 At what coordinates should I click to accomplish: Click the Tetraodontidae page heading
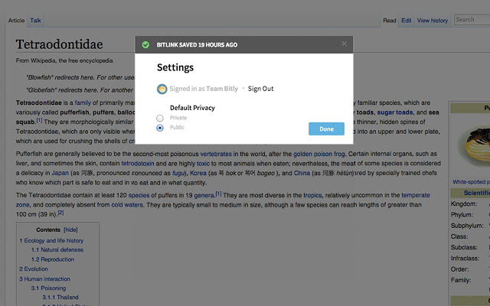(x=60, y=44)
